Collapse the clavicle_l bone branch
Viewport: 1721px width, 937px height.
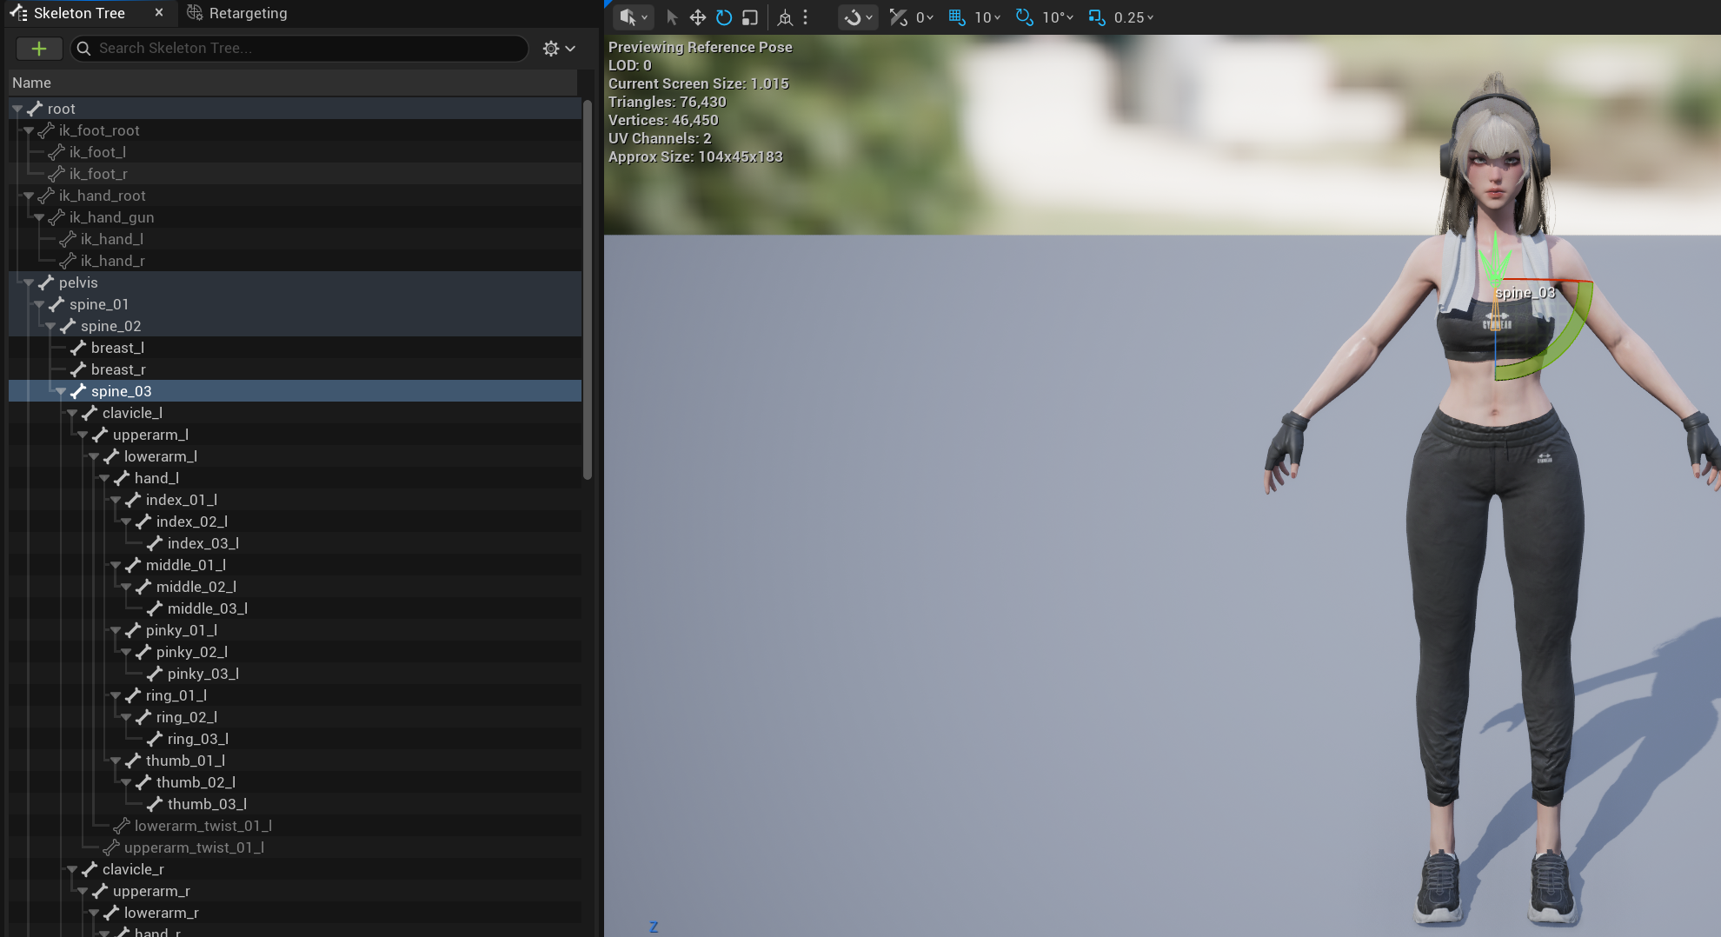click(x=72, y=413)
